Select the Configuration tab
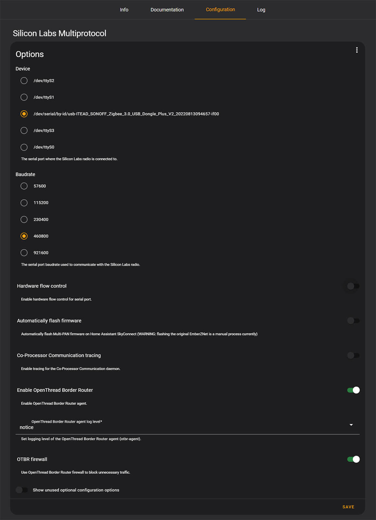This screenshot has height=520, width=376. [220, 10]
